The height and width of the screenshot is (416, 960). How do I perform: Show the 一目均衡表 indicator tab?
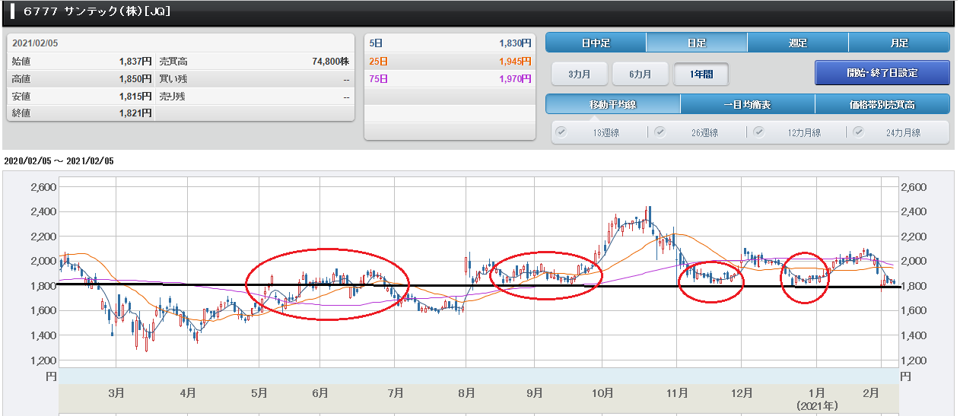click(x=747, y=104)
